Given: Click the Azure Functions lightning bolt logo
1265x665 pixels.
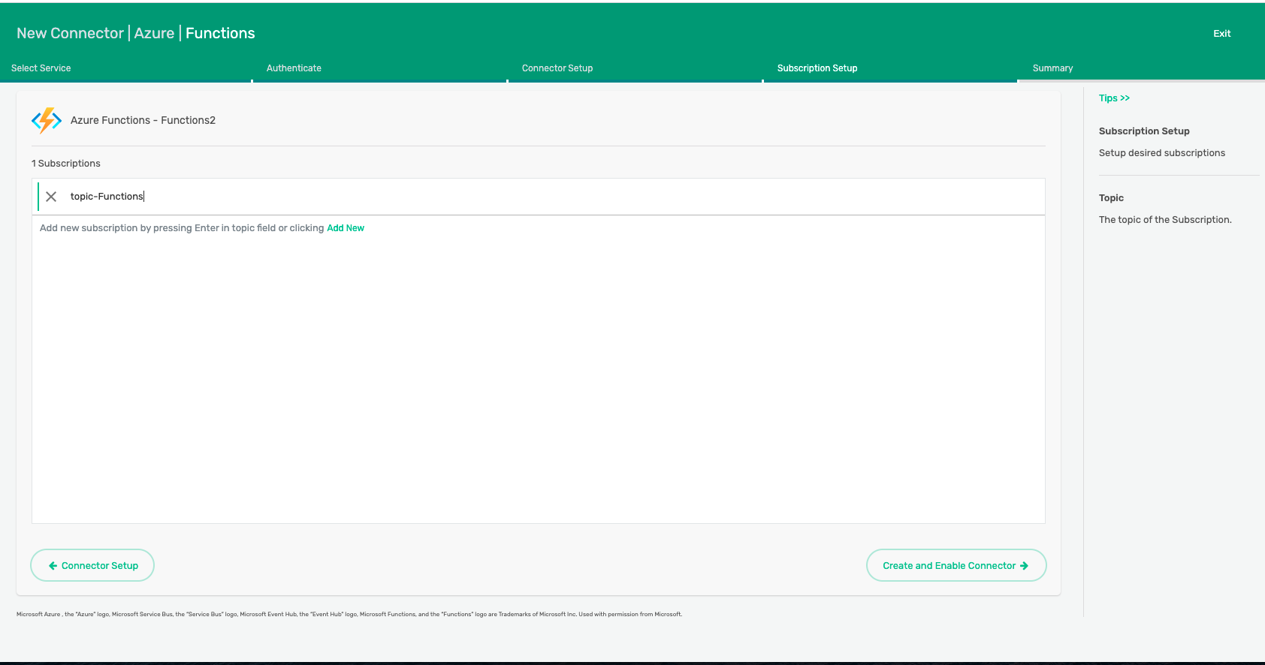Looking at the screenshot, I should coord(47,120).
